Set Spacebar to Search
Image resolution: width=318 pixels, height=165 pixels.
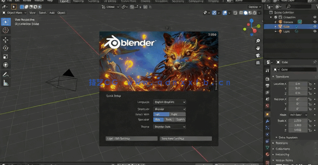(180, 119)
